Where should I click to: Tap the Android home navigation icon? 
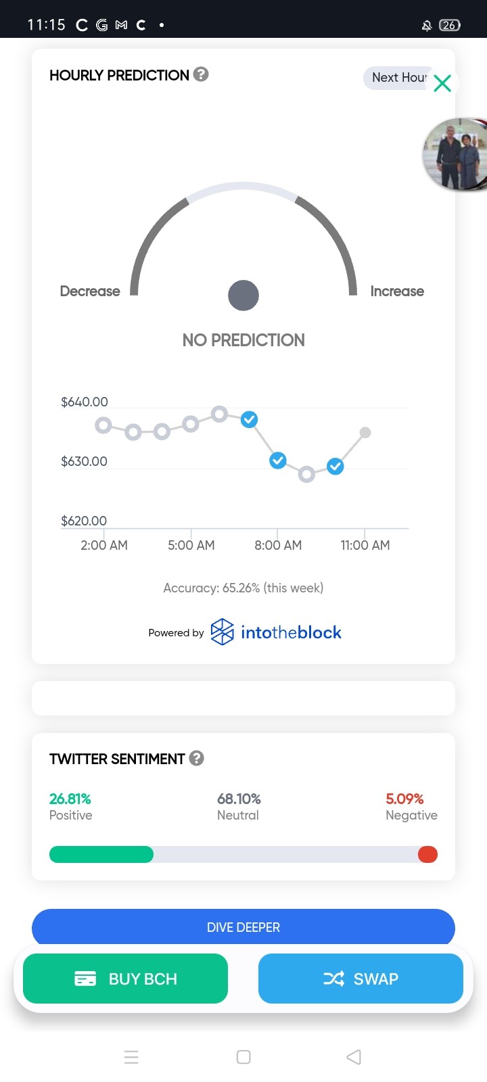point(243,1057)
